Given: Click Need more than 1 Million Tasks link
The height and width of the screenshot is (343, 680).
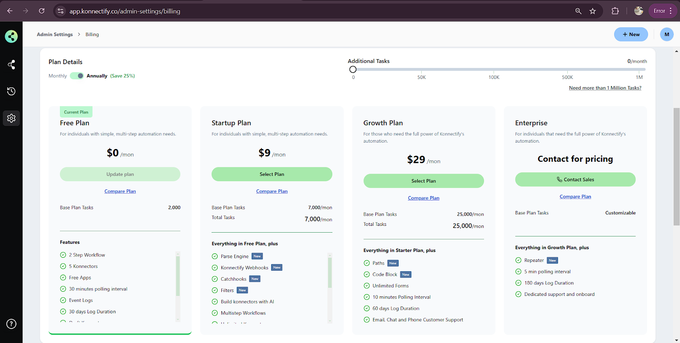Looking at the screenshot, I should pyautogui.click(x=605, y=88).
